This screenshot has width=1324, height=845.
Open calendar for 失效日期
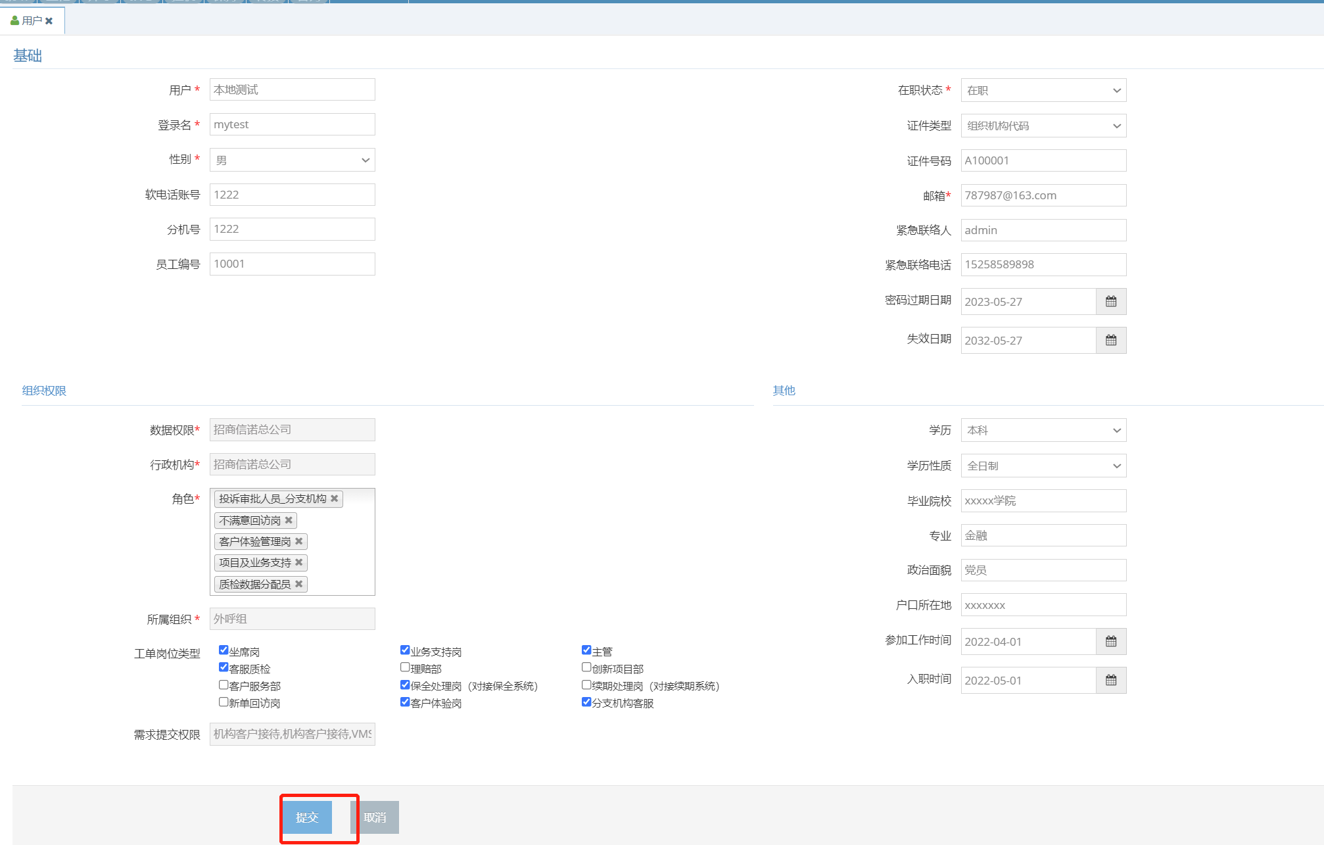1111,340
